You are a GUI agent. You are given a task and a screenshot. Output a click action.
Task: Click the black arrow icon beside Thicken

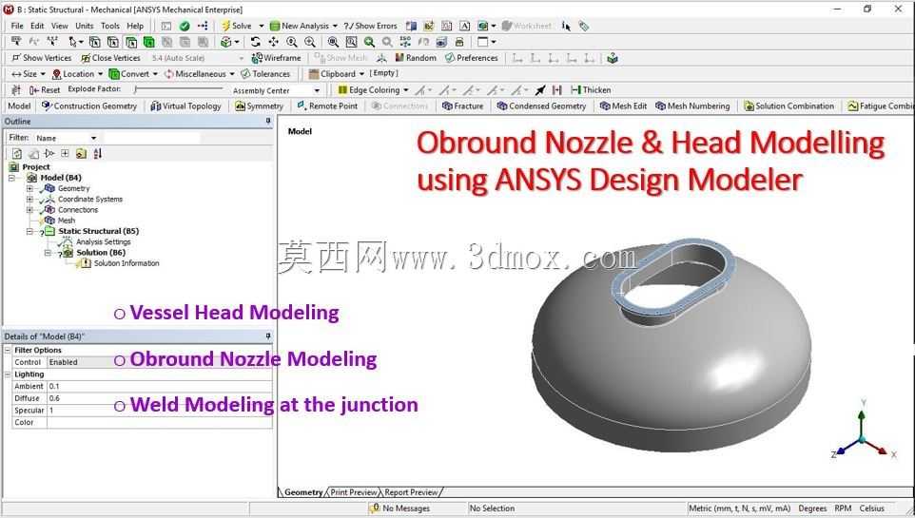click(540, 90)
